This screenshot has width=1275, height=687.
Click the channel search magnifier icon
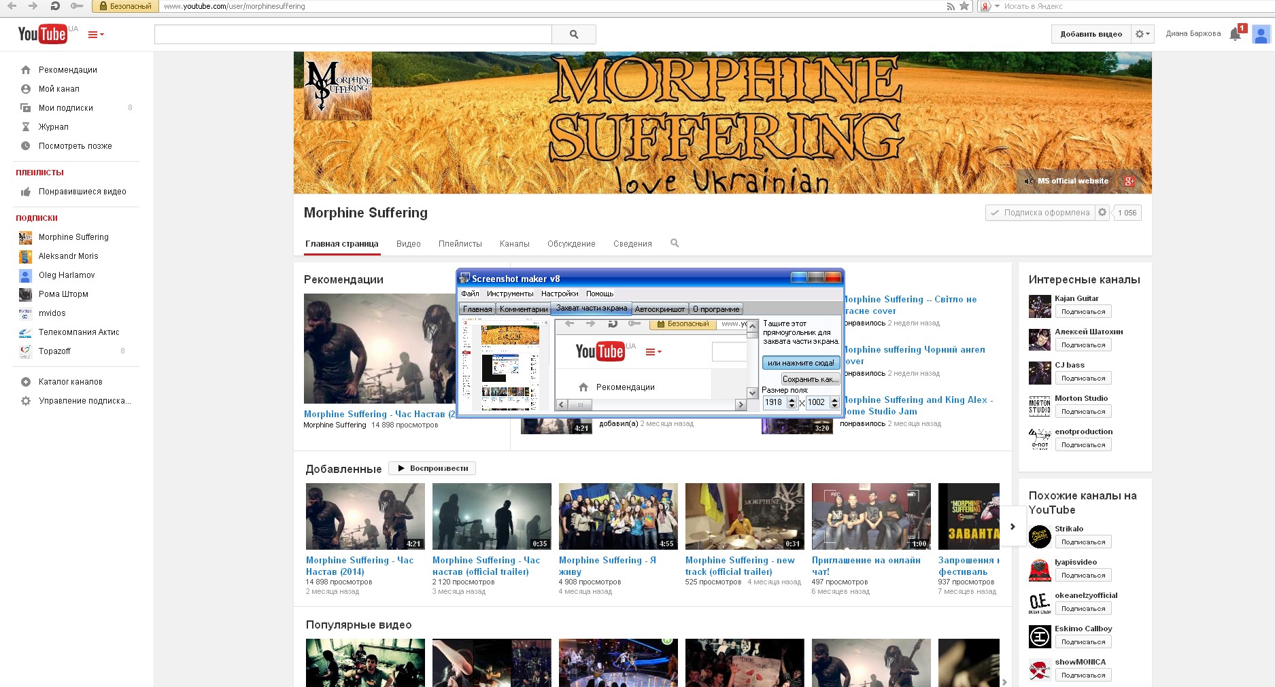pyautogui.click(x=675, y=243)
